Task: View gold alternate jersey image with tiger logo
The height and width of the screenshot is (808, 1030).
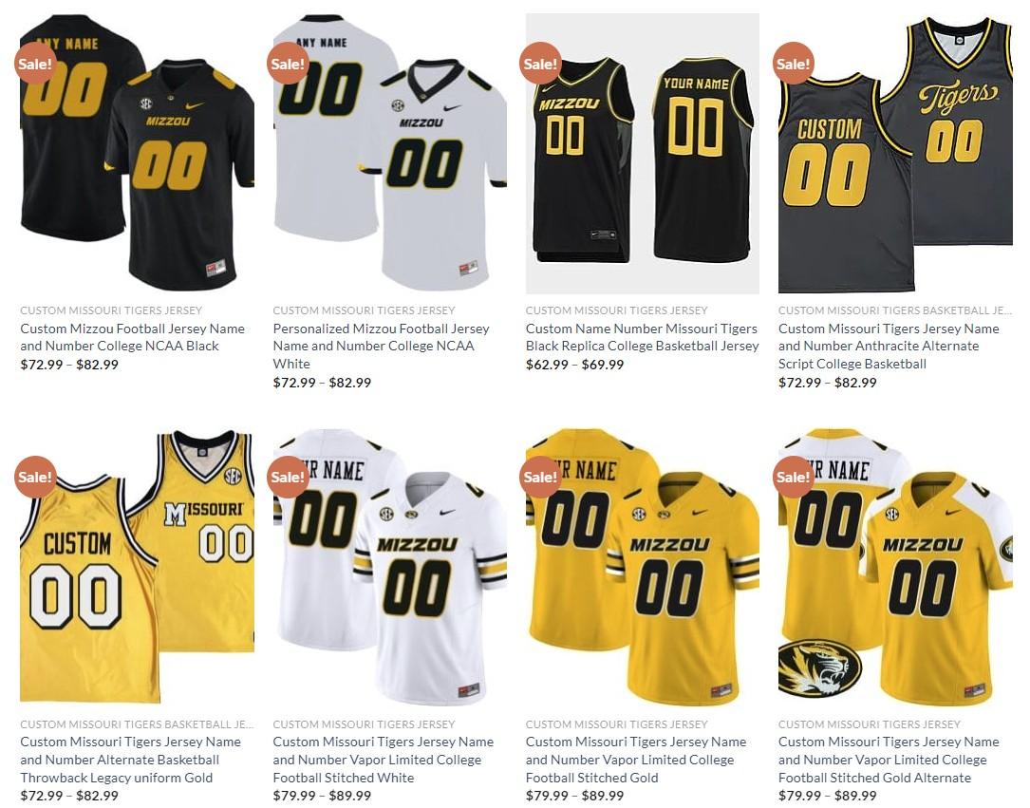Action: [895, 567]
